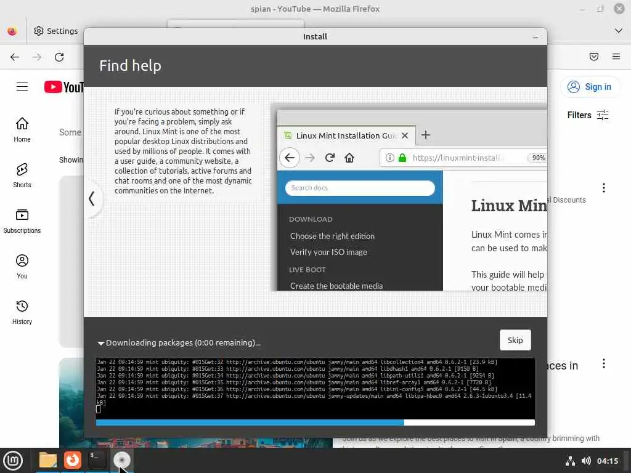Go to YouTube Home in sidebar
This screenshot has width=631, height=473.
[x=22, y=129]
